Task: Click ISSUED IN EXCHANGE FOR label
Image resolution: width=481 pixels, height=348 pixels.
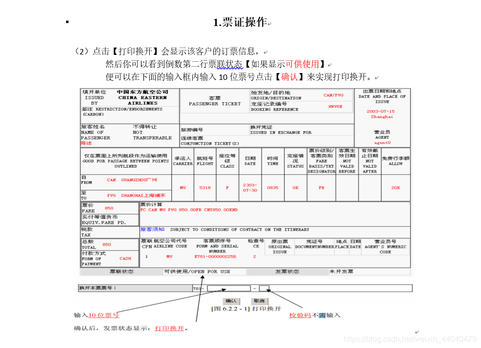Action: pos(281,133)
